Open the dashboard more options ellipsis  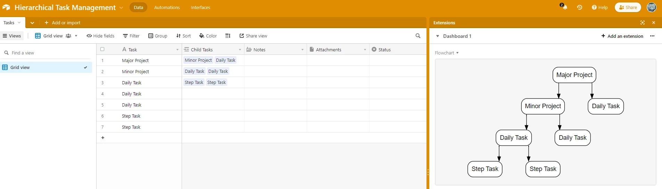(652, 36)
